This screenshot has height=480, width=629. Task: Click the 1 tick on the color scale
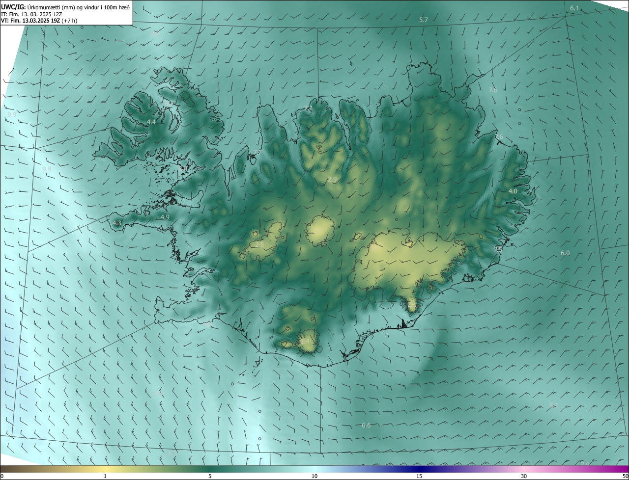[x=105, y=476]
